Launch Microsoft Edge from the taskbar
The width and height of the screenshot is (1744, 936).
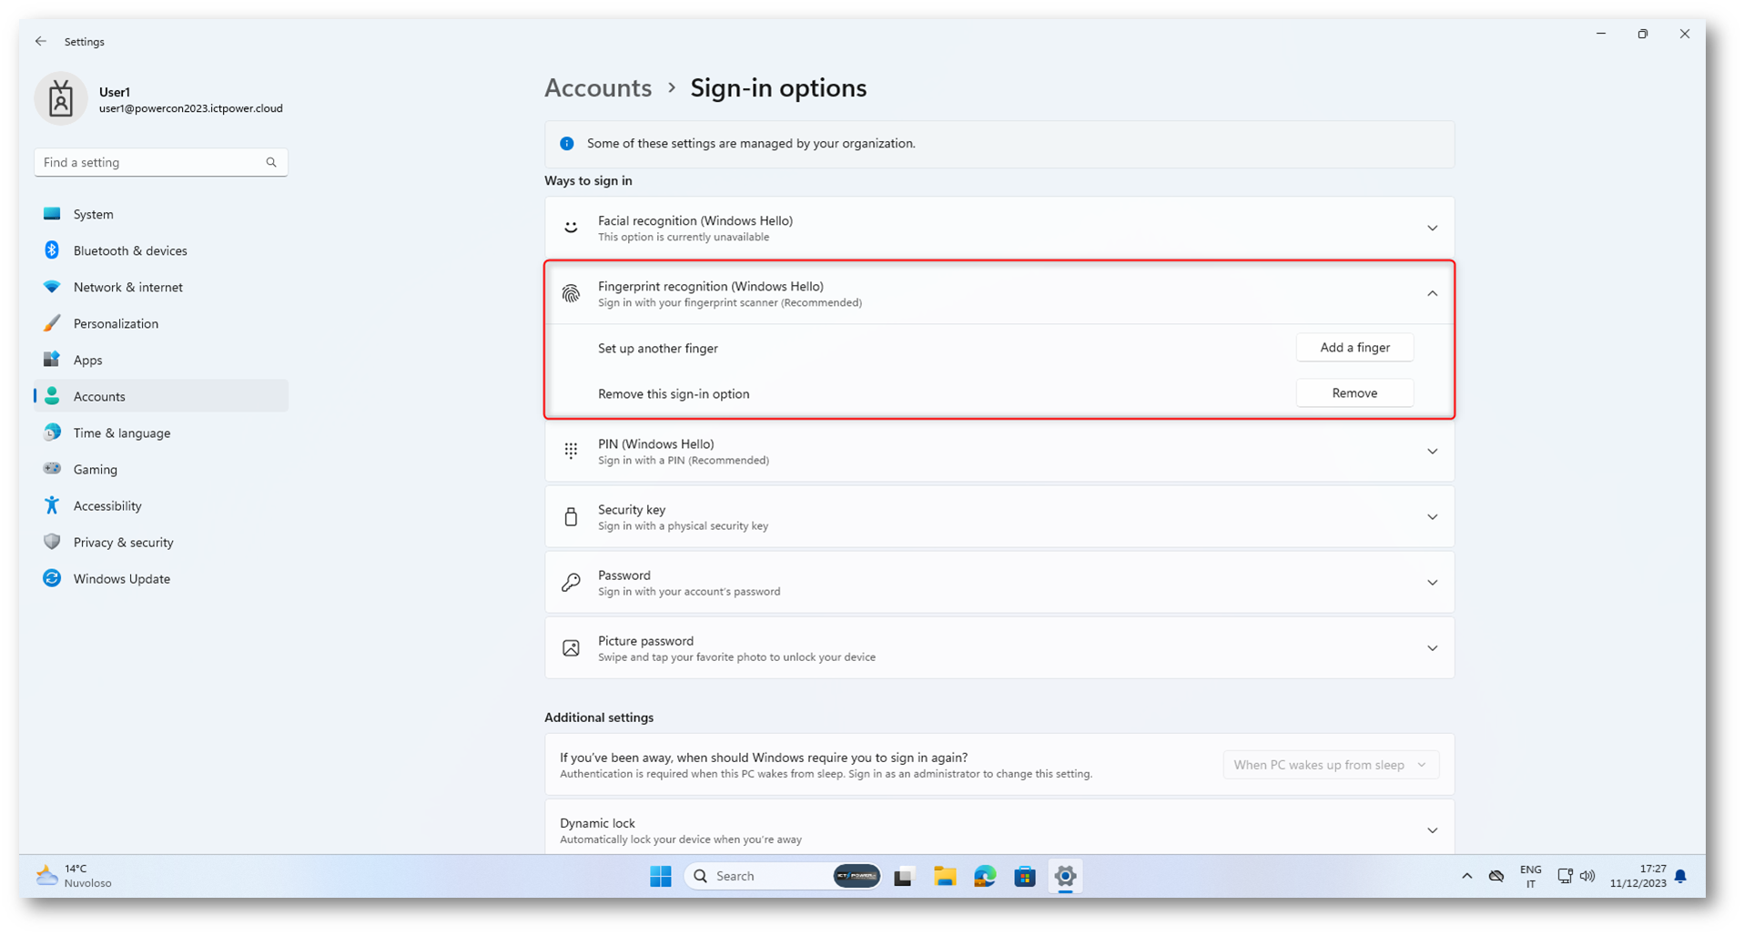985,876
